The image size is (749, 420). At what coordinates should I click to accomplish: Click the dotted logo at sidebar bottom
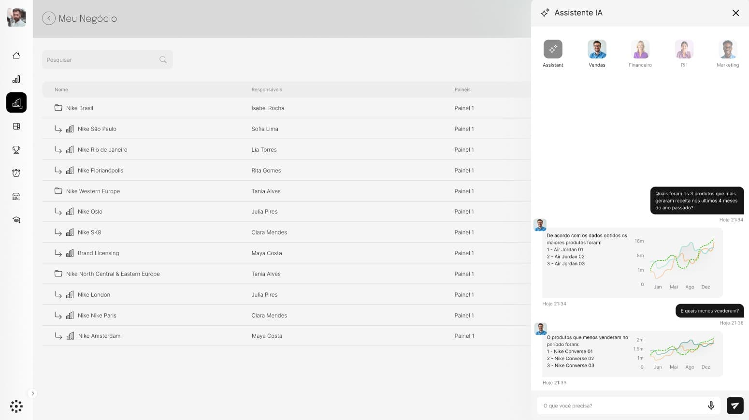16,406
